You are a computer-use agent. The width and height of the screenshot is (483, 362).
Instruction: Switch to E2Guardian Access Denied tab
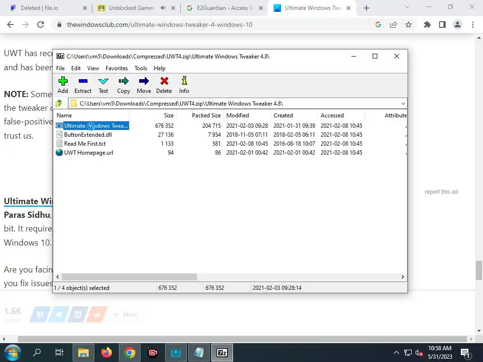coord(225,8)
